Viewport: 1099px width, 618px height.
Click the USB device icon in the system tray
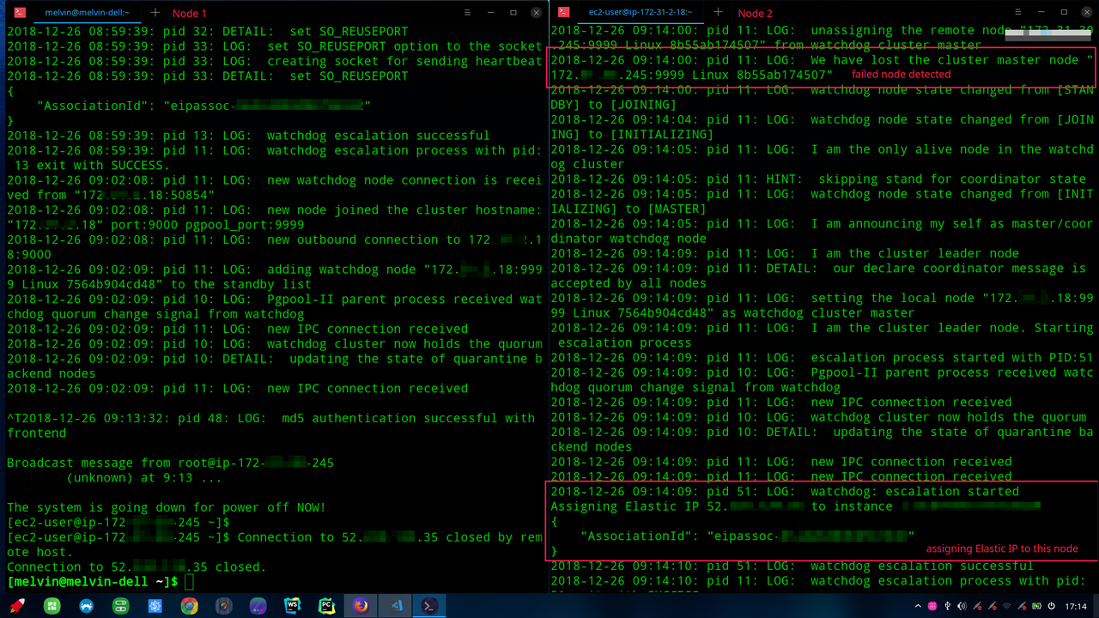[x=948, y=607]
